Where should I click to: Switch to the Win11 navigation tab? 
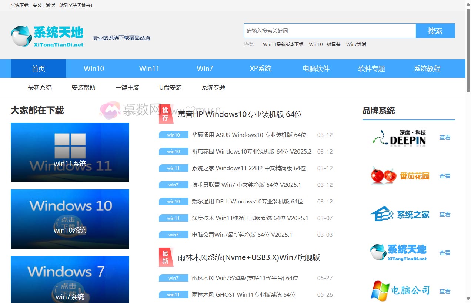point(149,68)
